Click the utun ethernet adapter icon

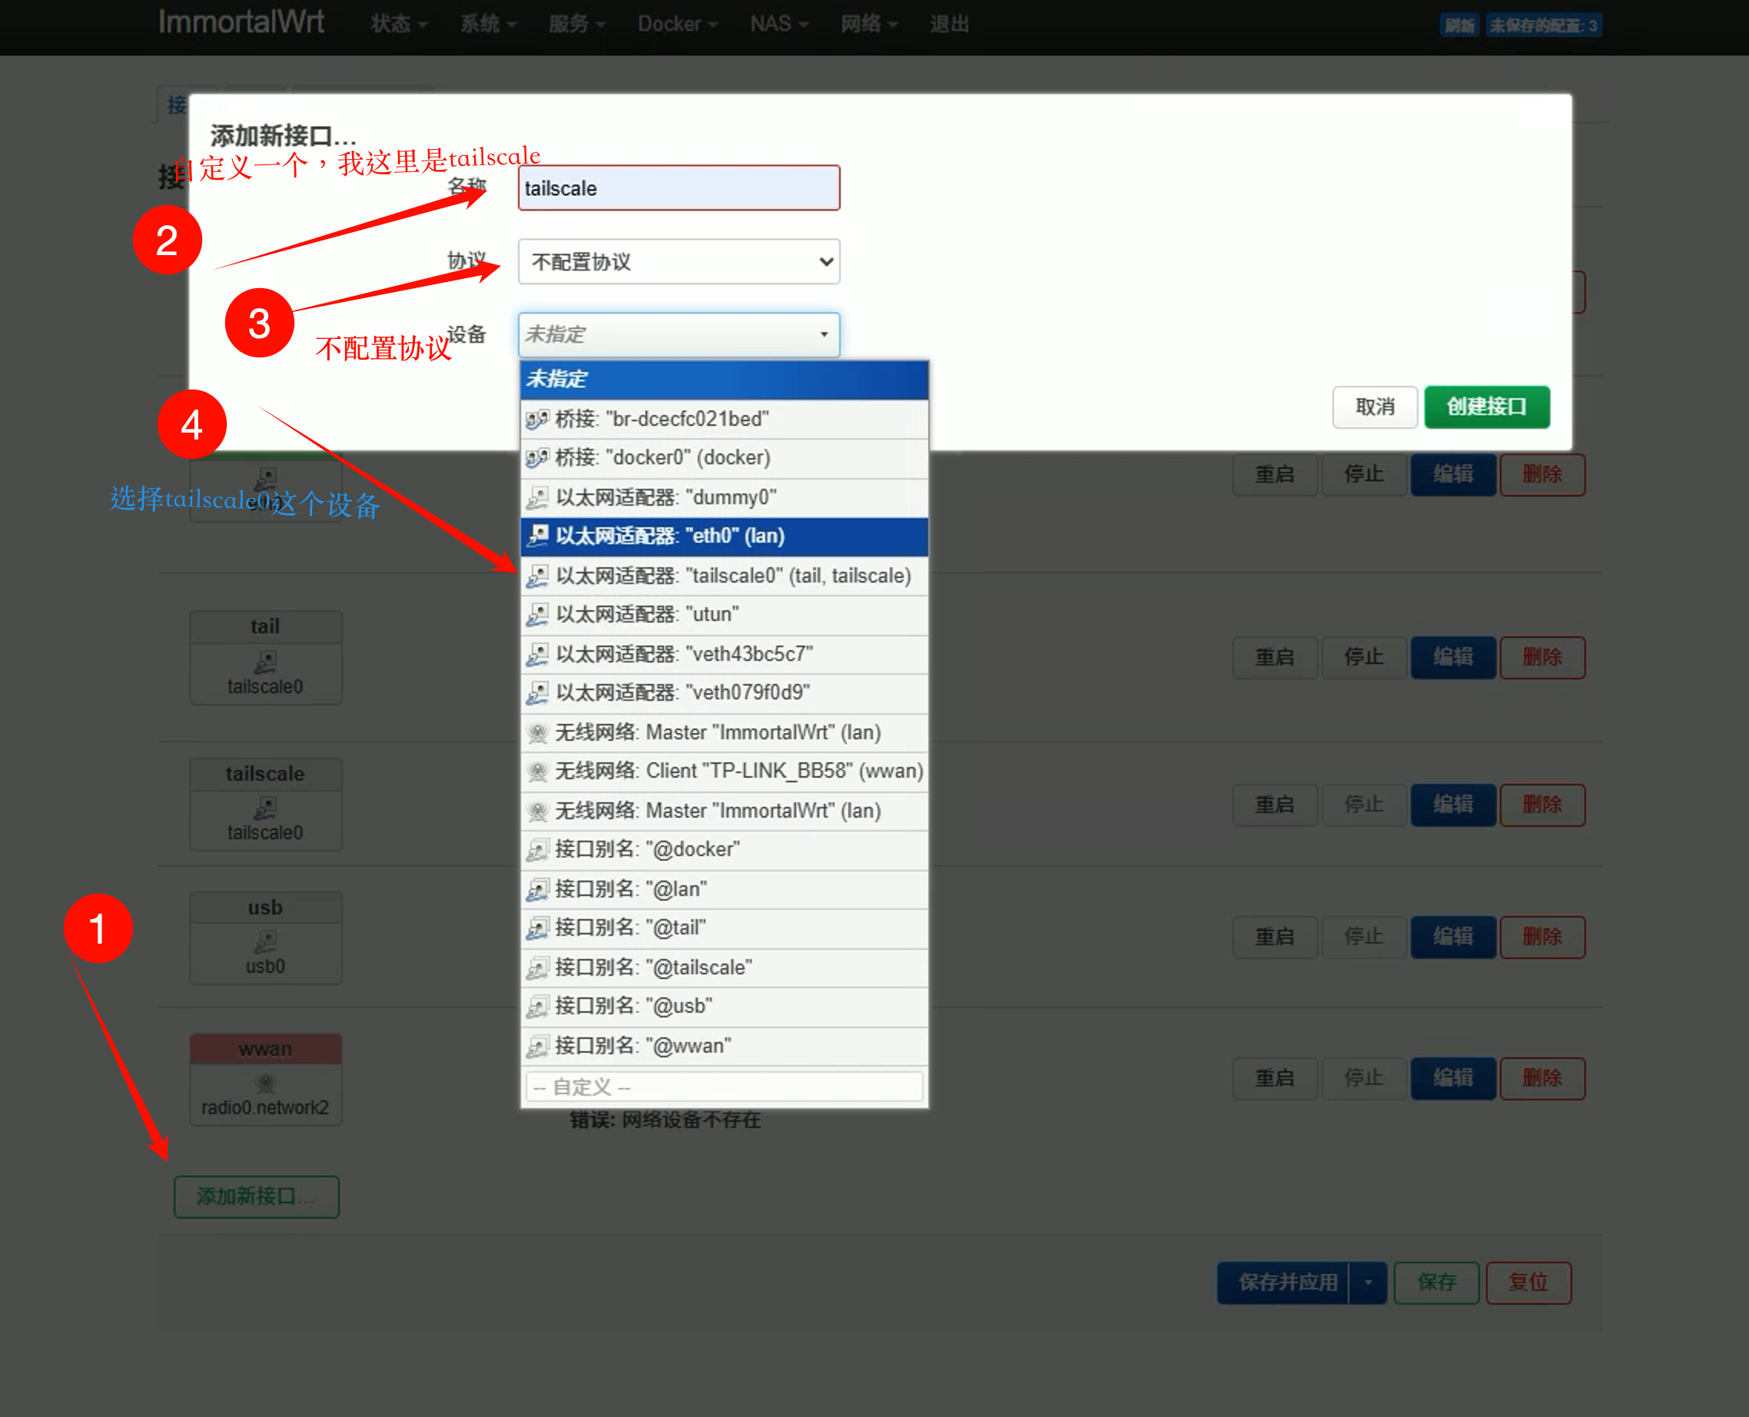point(536,615)
